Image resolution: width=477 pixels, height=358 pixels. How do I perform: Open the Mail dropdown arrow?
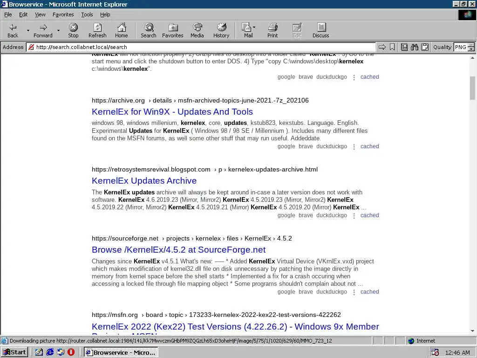pos(254,28)
